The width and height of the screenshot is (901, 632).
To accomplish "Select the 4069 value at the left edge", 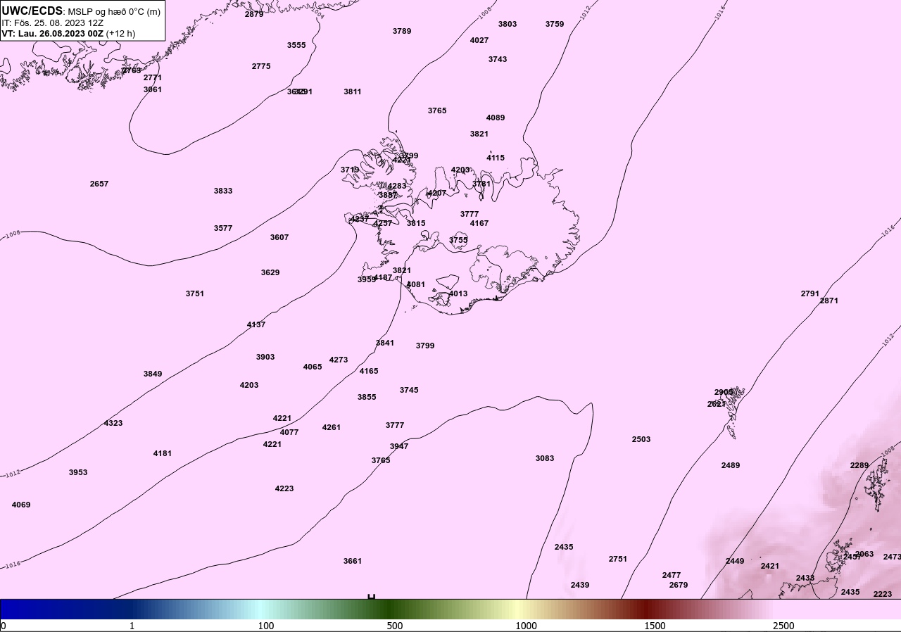I will [21, 505].
